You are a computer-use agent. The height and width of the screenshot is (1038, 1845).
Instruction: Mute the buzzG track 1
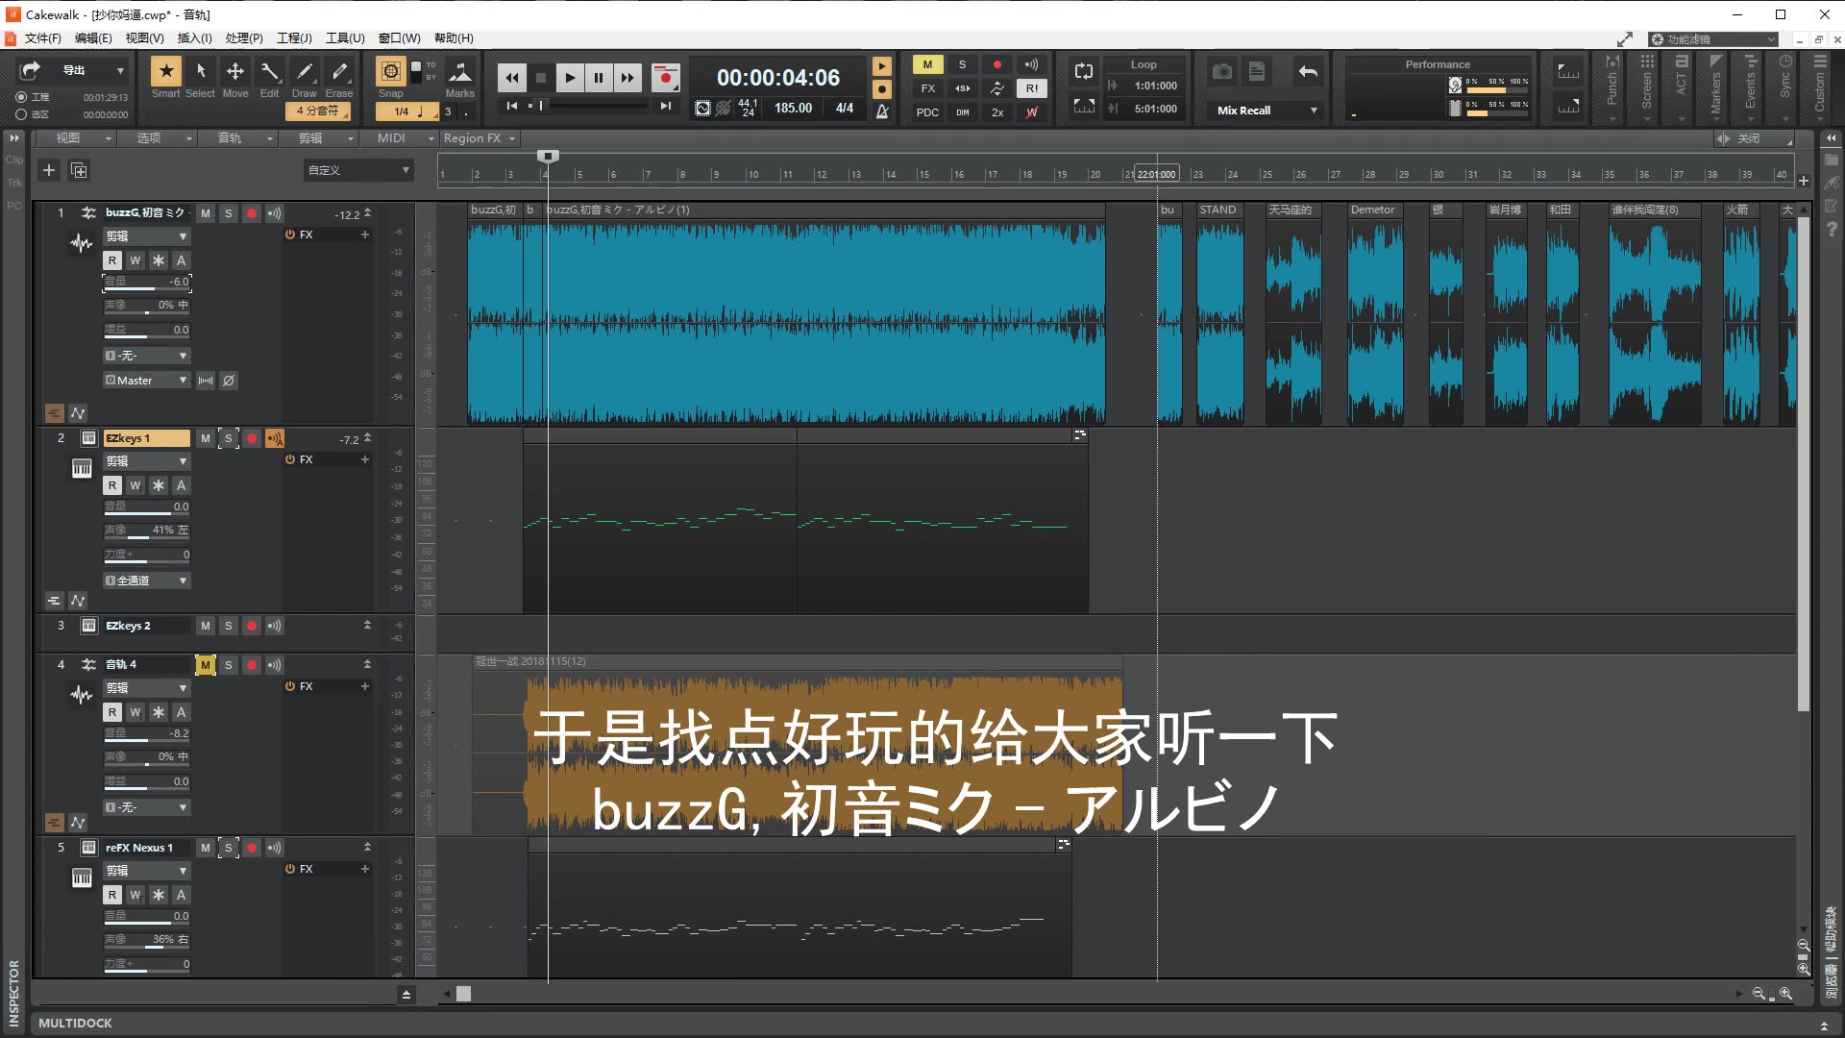point(205,213)
